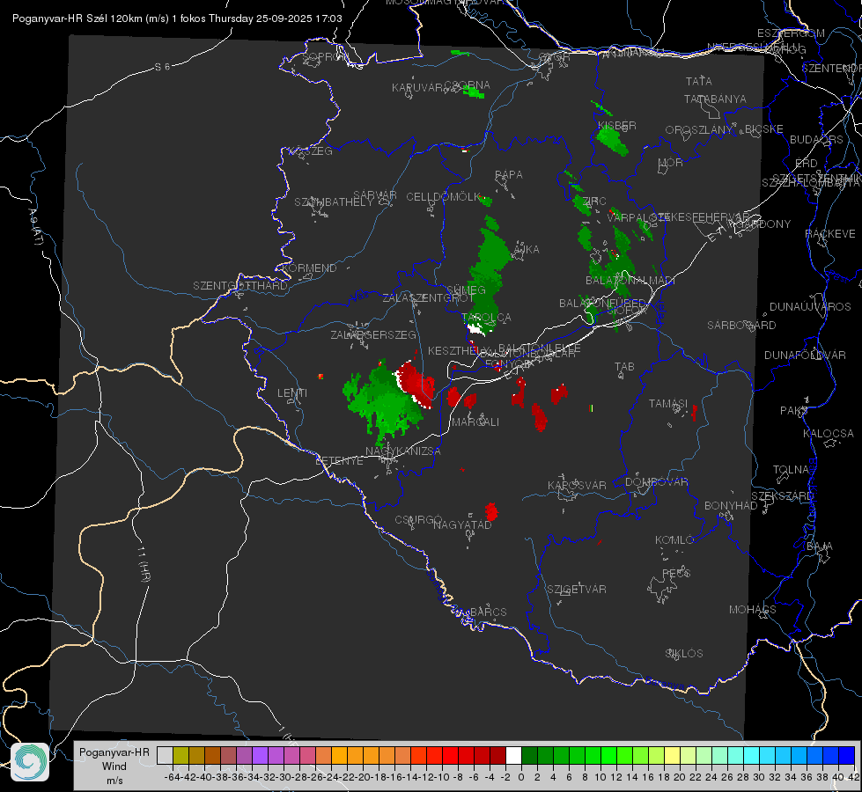Click the LETENYE city label

339,461
